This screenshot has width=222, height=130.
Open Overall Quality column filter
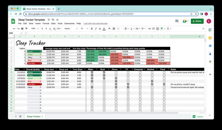[42, 69]
